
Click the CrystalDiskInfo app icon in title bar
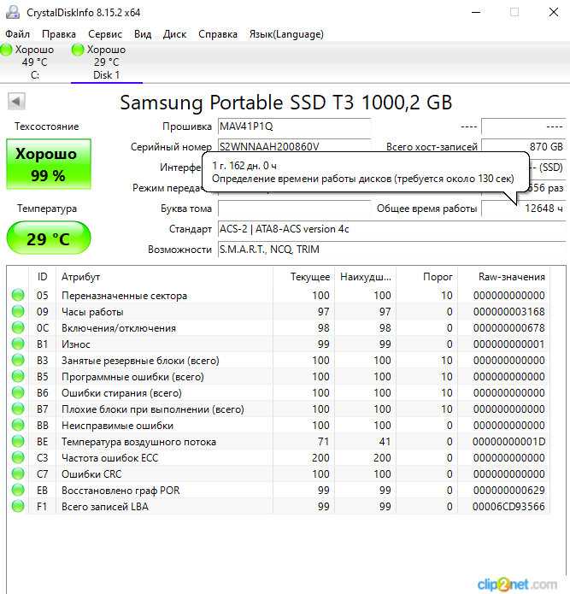(13, 12)
